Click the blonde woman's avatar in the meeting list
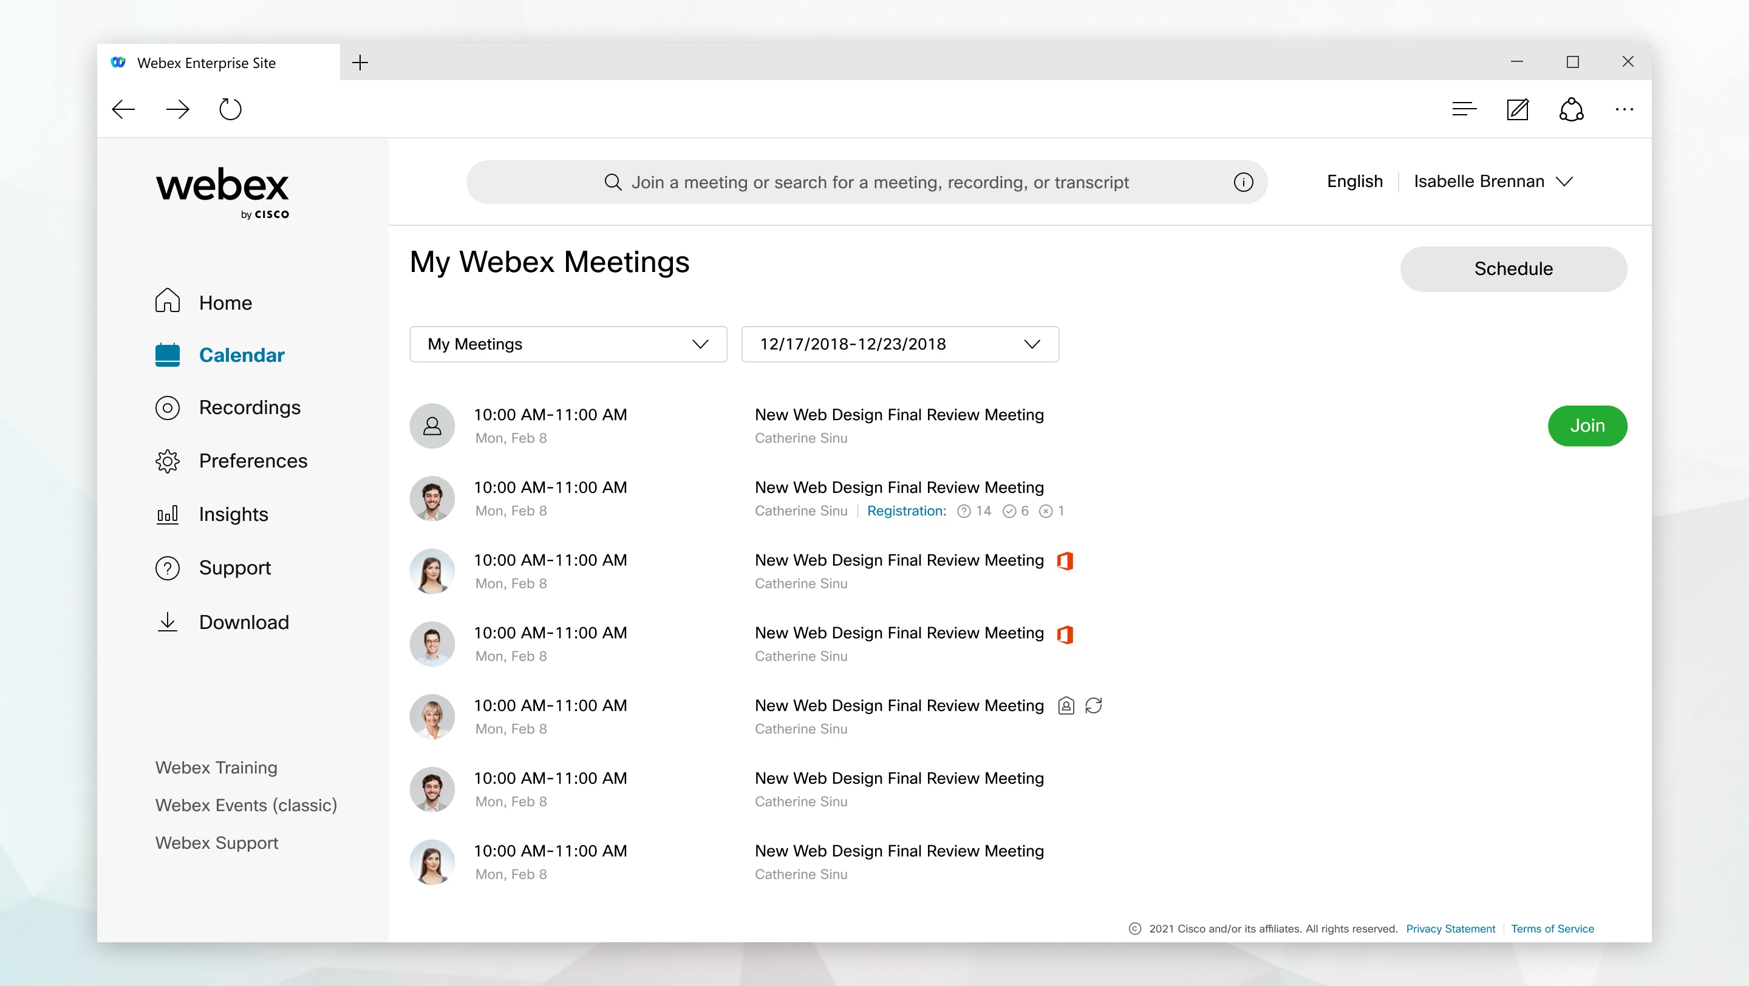The image size is (1749, 986). click(432, 716)
